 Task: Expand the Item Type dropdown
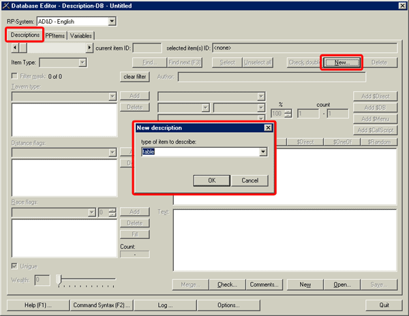[x=82, y=63]
